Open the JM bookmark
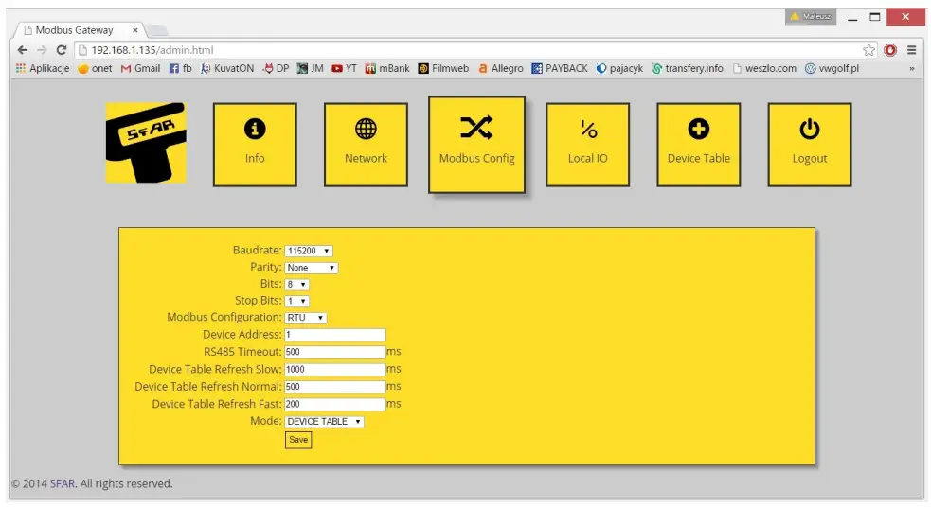931x507 pixels. [311, 68]
